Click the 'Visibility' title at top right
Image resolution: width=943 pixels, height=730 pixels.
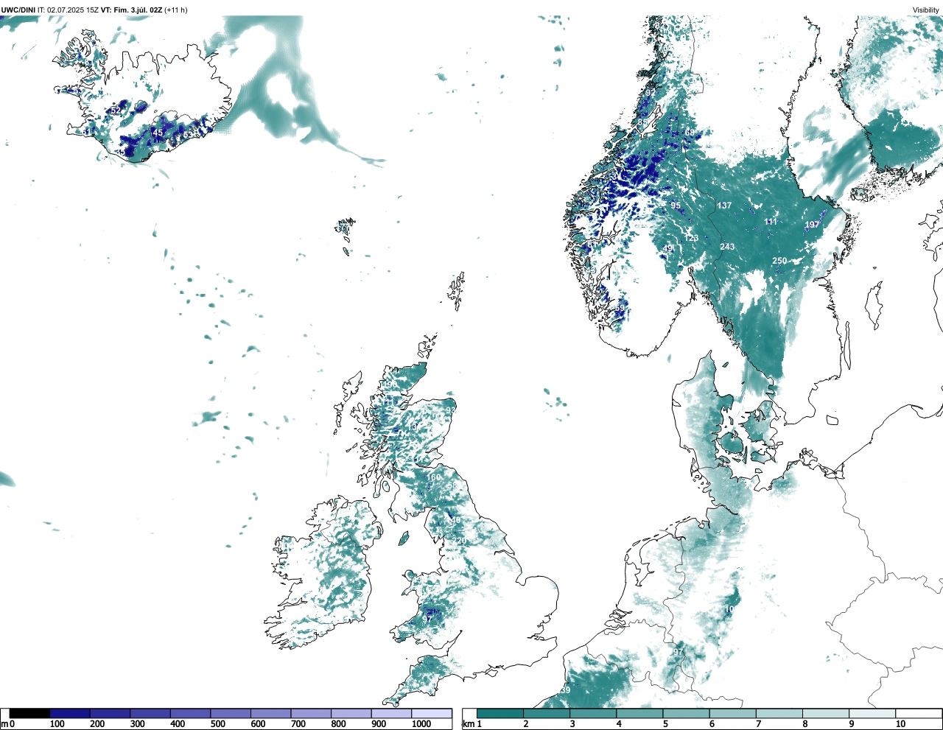(925, 10)
